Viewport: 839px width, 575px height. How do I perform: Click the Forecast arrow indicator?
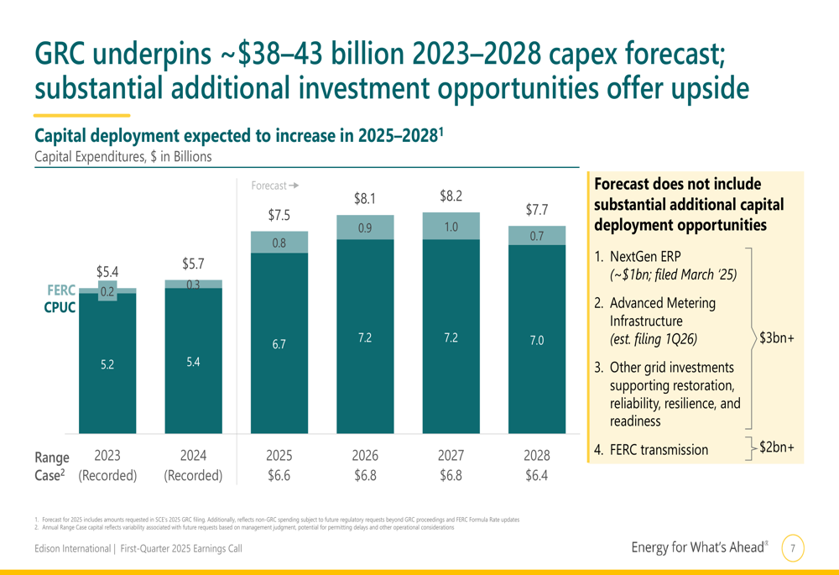pyautogui.click(x=275, y=186)
